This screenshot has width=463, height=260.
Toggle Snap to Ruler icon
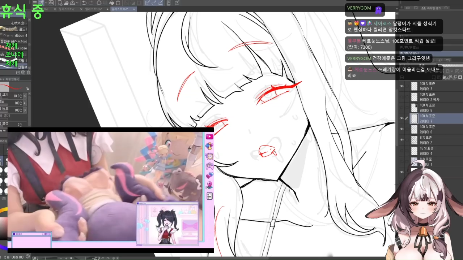point(148,3)
